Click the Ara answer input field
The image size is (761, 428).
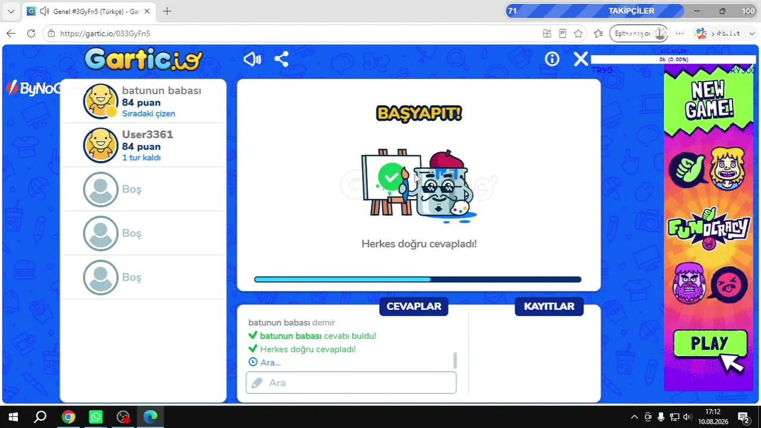click(351, 383)
